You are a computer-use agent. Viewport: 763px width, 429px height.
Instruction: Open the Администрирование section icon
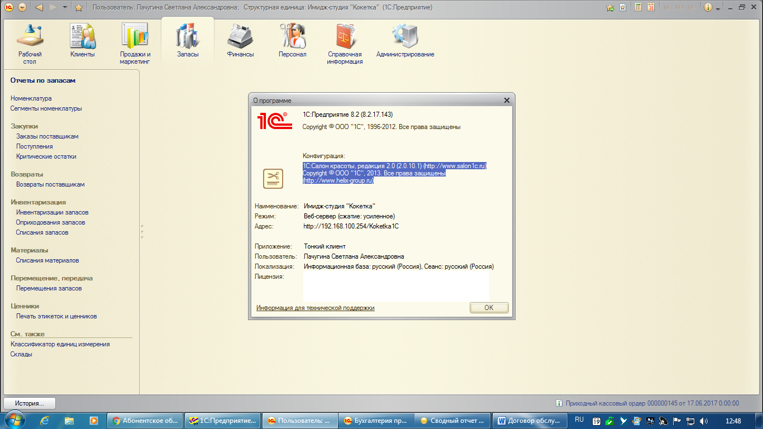tap(405, 41)
